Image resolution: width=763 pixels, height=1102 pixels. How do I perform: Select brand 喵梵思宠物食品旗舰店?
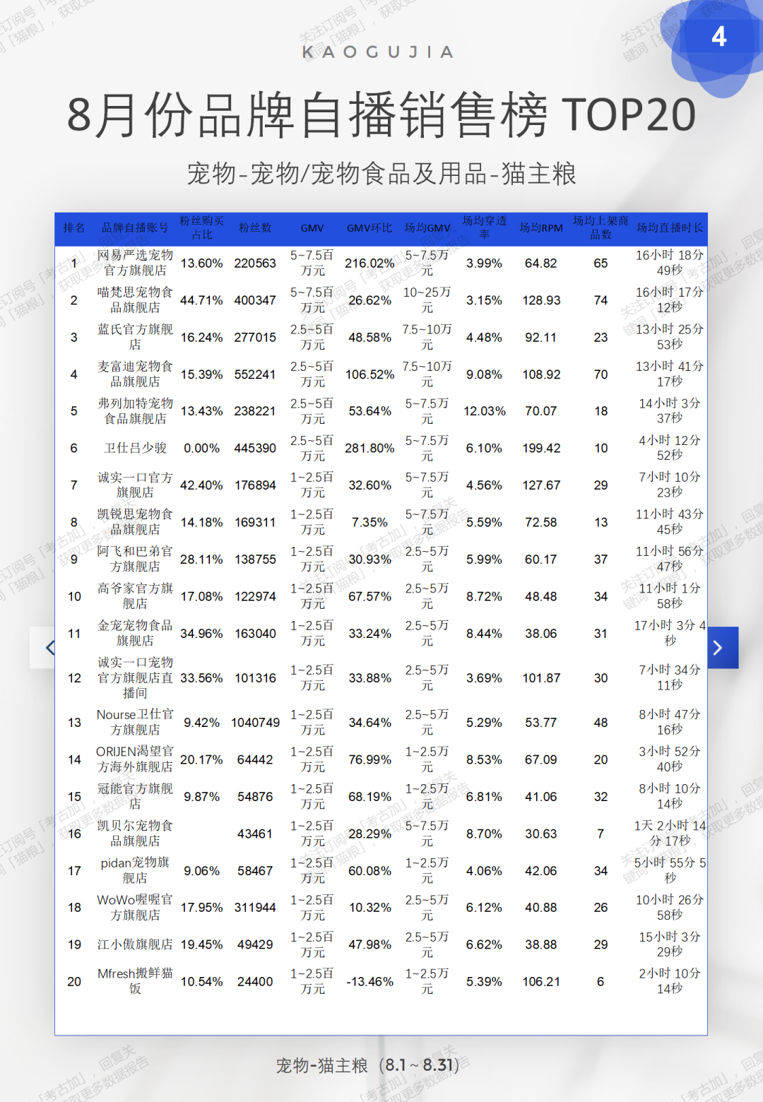pyautogui.click(x=135, y=300)
